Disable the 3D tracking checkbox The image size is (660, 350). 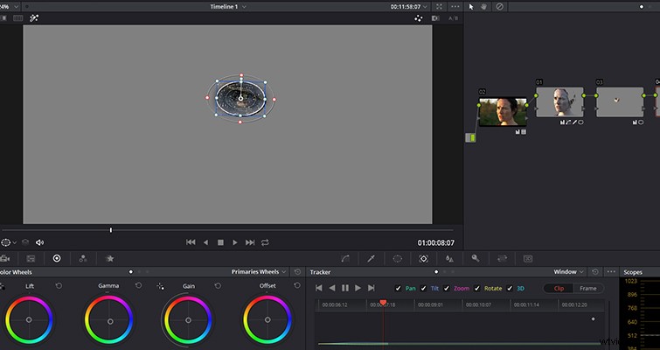tap(510, 289)
